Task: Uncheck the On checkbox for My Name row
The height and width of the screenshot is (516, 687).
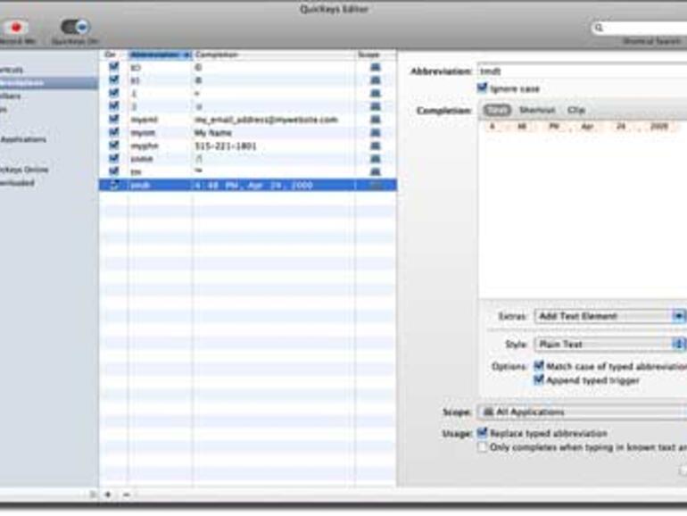Action: 113,132
